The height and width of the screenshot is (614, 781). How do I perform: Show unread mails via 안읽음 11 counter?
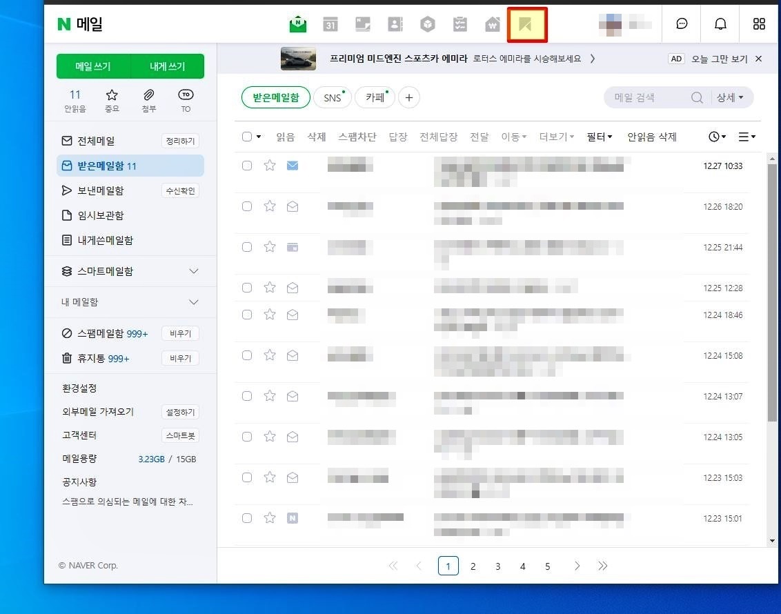point(75,100)
